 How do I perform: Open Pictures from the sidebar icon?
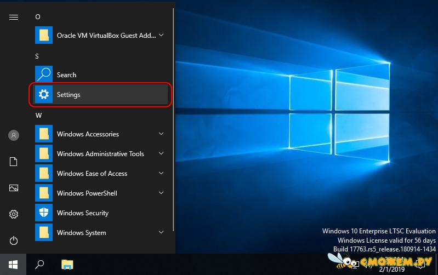(x=13, y=188)
